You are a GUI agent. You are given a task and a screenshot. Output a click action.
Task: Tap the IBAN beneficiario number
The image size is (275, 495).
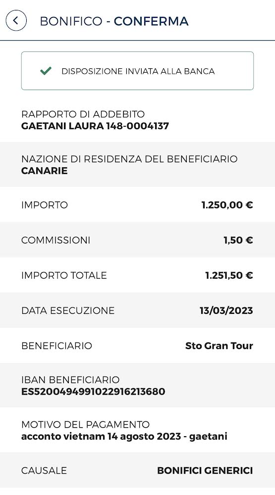[93, 392]
